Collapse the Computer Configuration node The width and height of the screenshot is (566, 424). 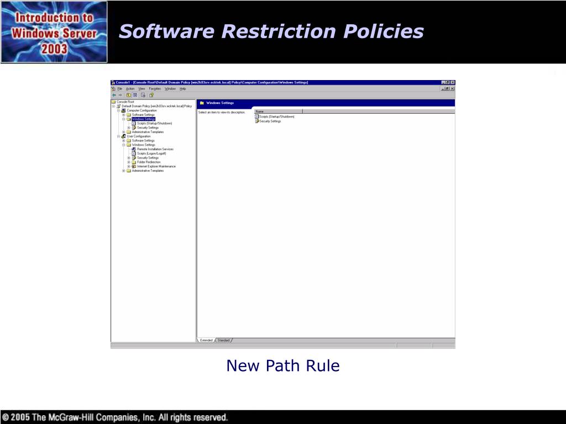click(118, 110)
